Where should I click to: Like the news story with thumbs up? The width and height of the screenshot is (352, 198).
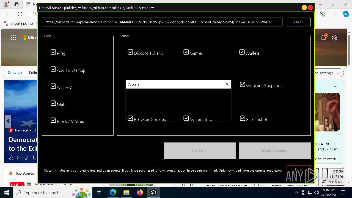pyautogui.click(x=11, y=158)
